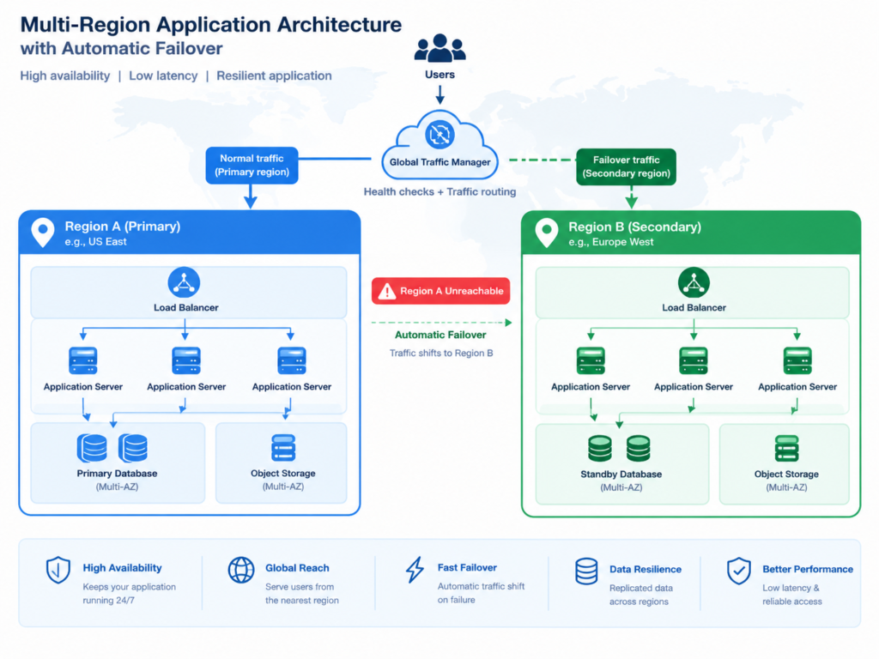This screenshot has width=879, height=659.
Task: Click the Region B location pin icon
Action: coord(547,233)
